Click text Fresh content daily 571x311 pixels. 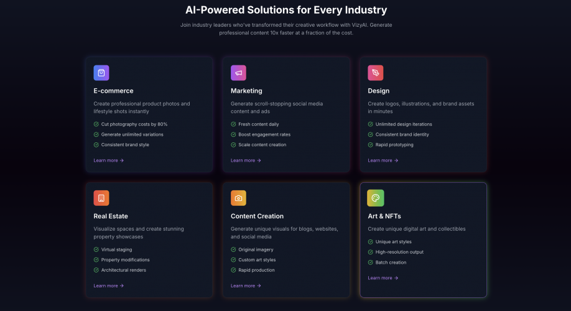pos(259,124)
